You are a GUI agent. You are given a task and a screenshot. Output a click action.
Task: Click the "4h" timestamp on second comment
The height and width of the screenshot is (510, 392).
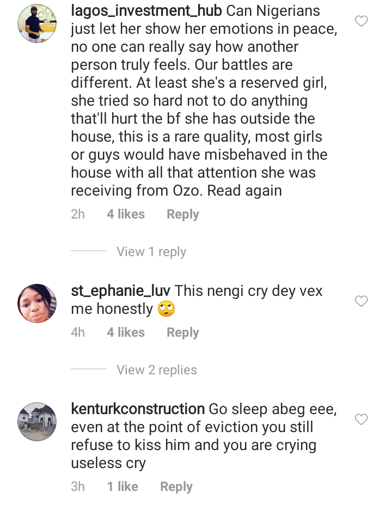tap(78, 332)
